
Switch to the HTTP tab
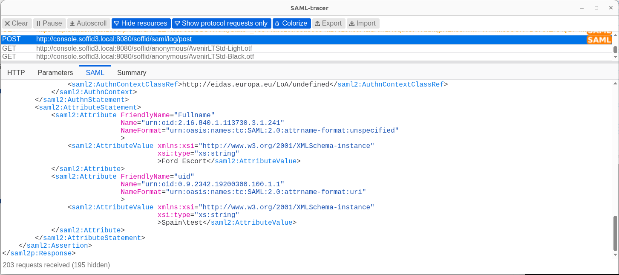pyautogui.click(x=16, y=72)
